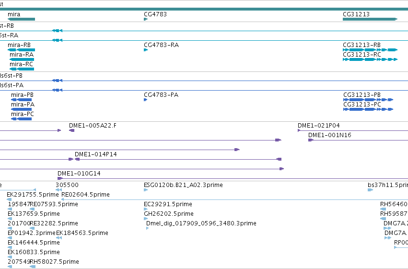The image size is (408, 269).
Task: Select the mira-RC transcript
Action: point(22,69)
